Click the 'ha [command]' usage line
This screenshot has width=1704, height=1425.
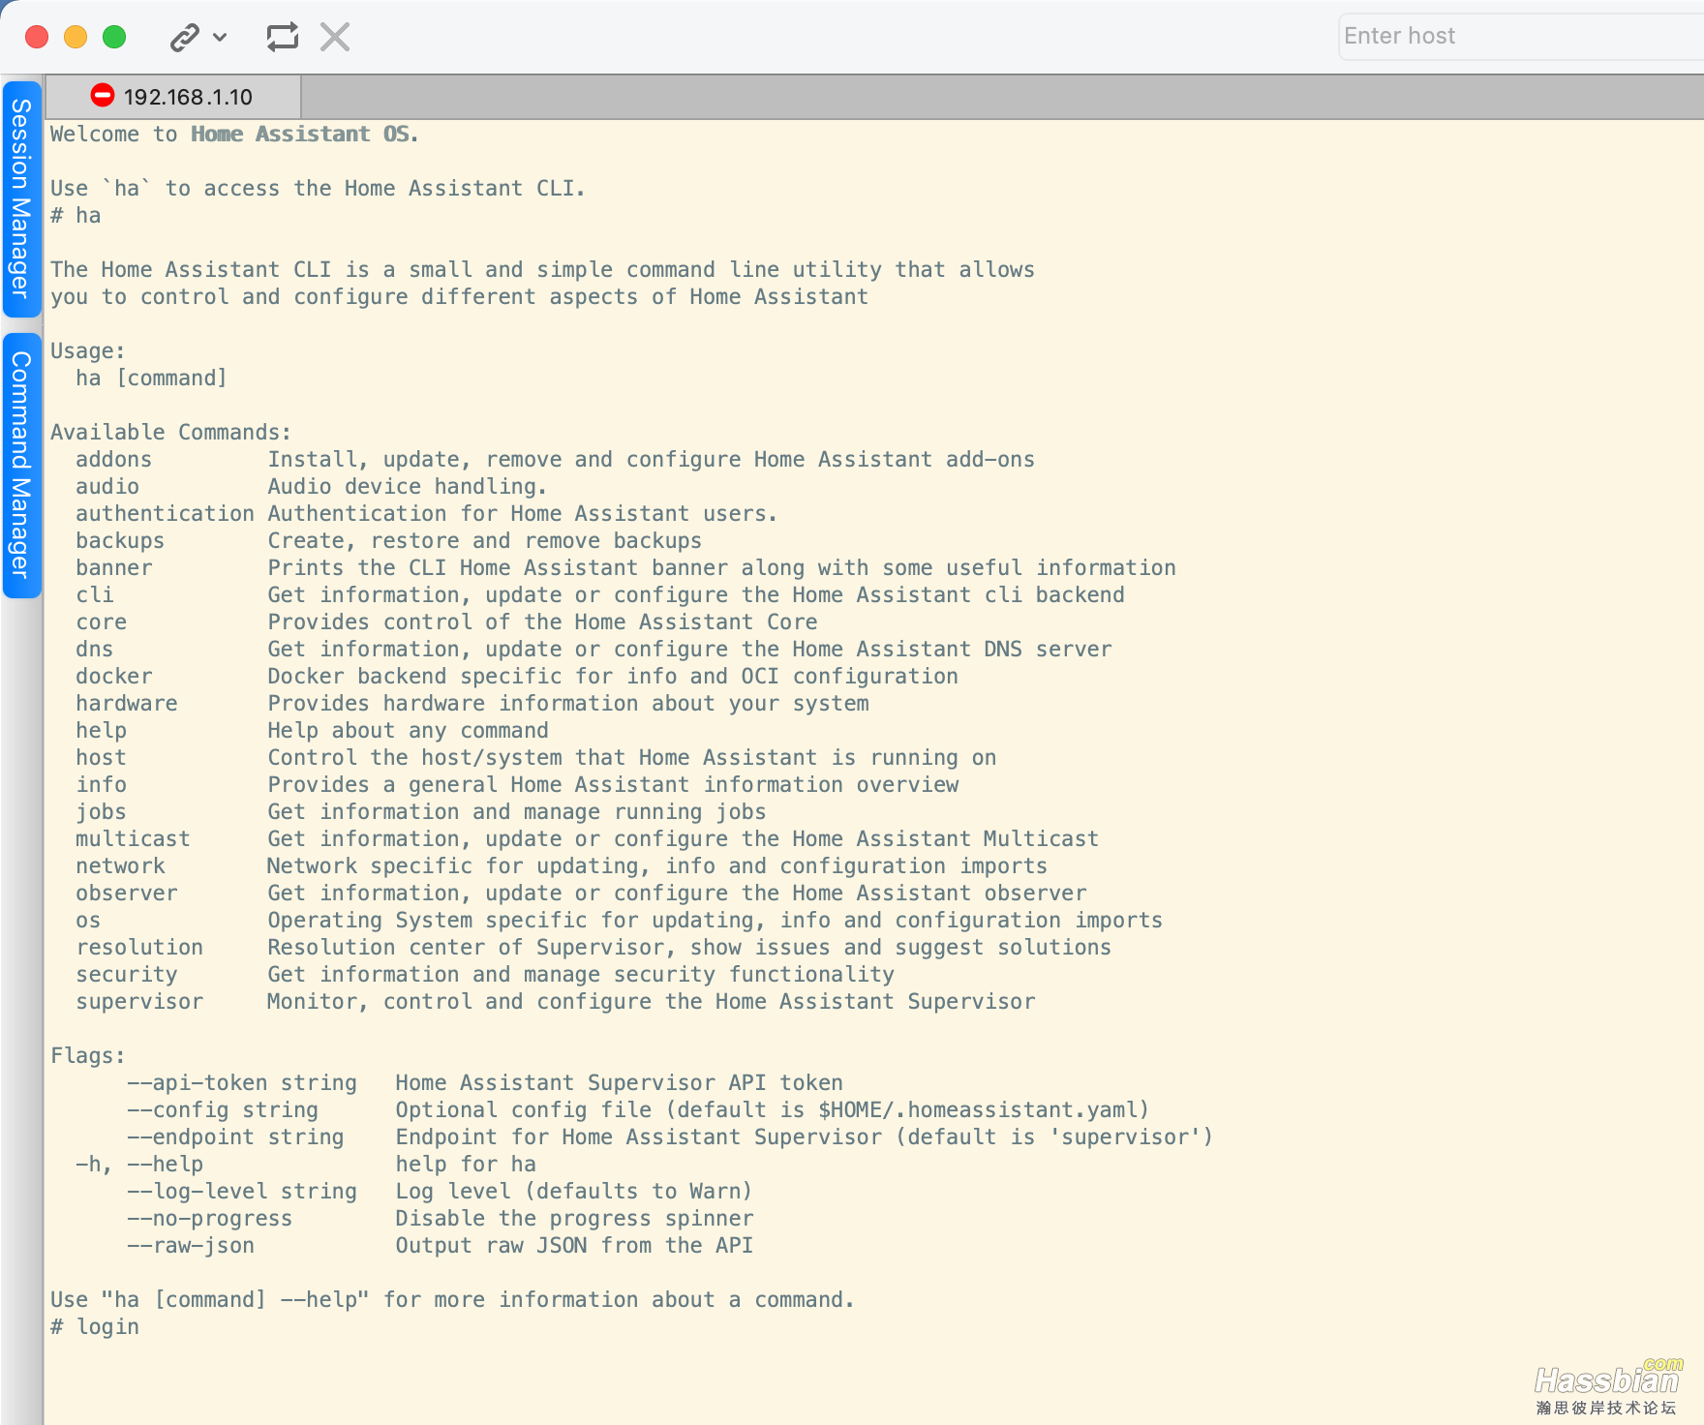pos(151,379)
